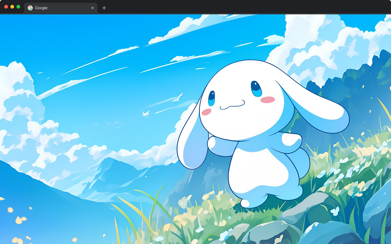This screenshot has width=391, height=244.
Task: Click the Google favicon in the tab
Action: point(30,8)
